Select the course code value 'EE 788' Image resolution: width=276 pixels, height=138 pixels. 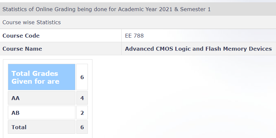(134, 36)
